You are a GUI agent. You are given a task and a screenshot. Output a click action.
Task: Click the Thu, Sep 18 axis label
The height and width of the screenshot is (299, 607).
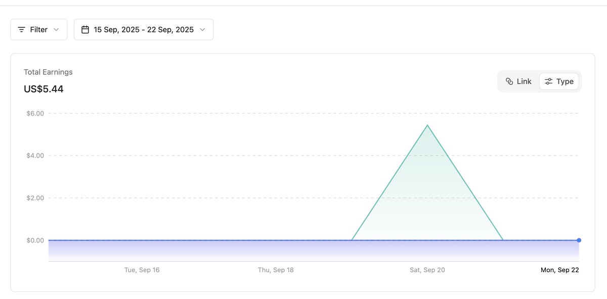click(276, 270)
